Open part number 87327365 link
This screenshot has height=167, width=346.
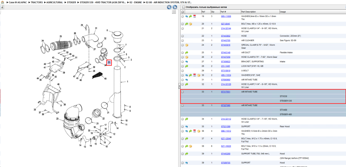226,105
